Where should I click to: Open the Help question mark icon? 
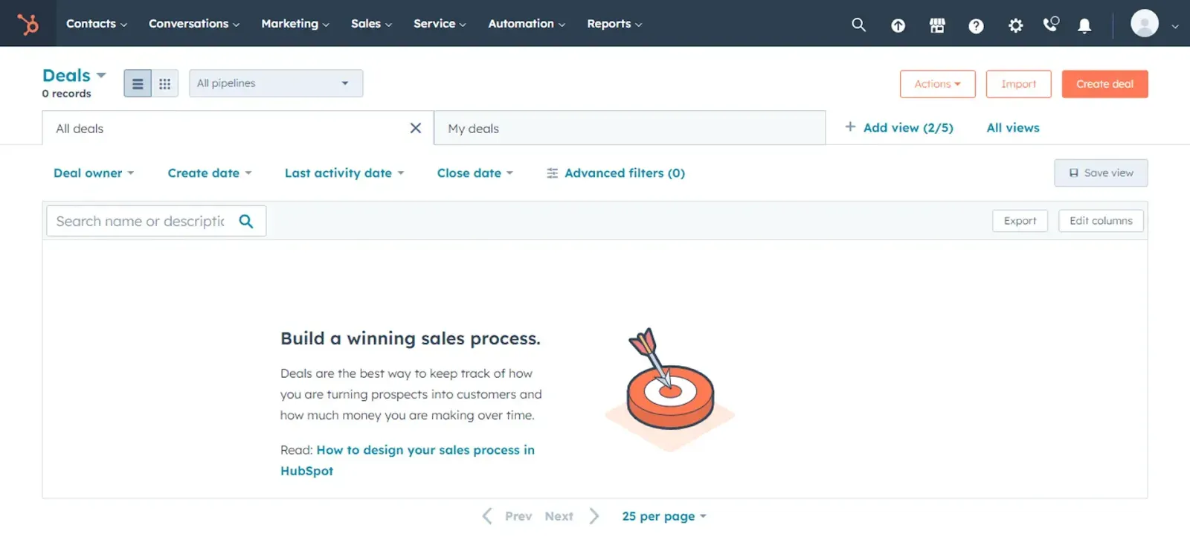976,26
